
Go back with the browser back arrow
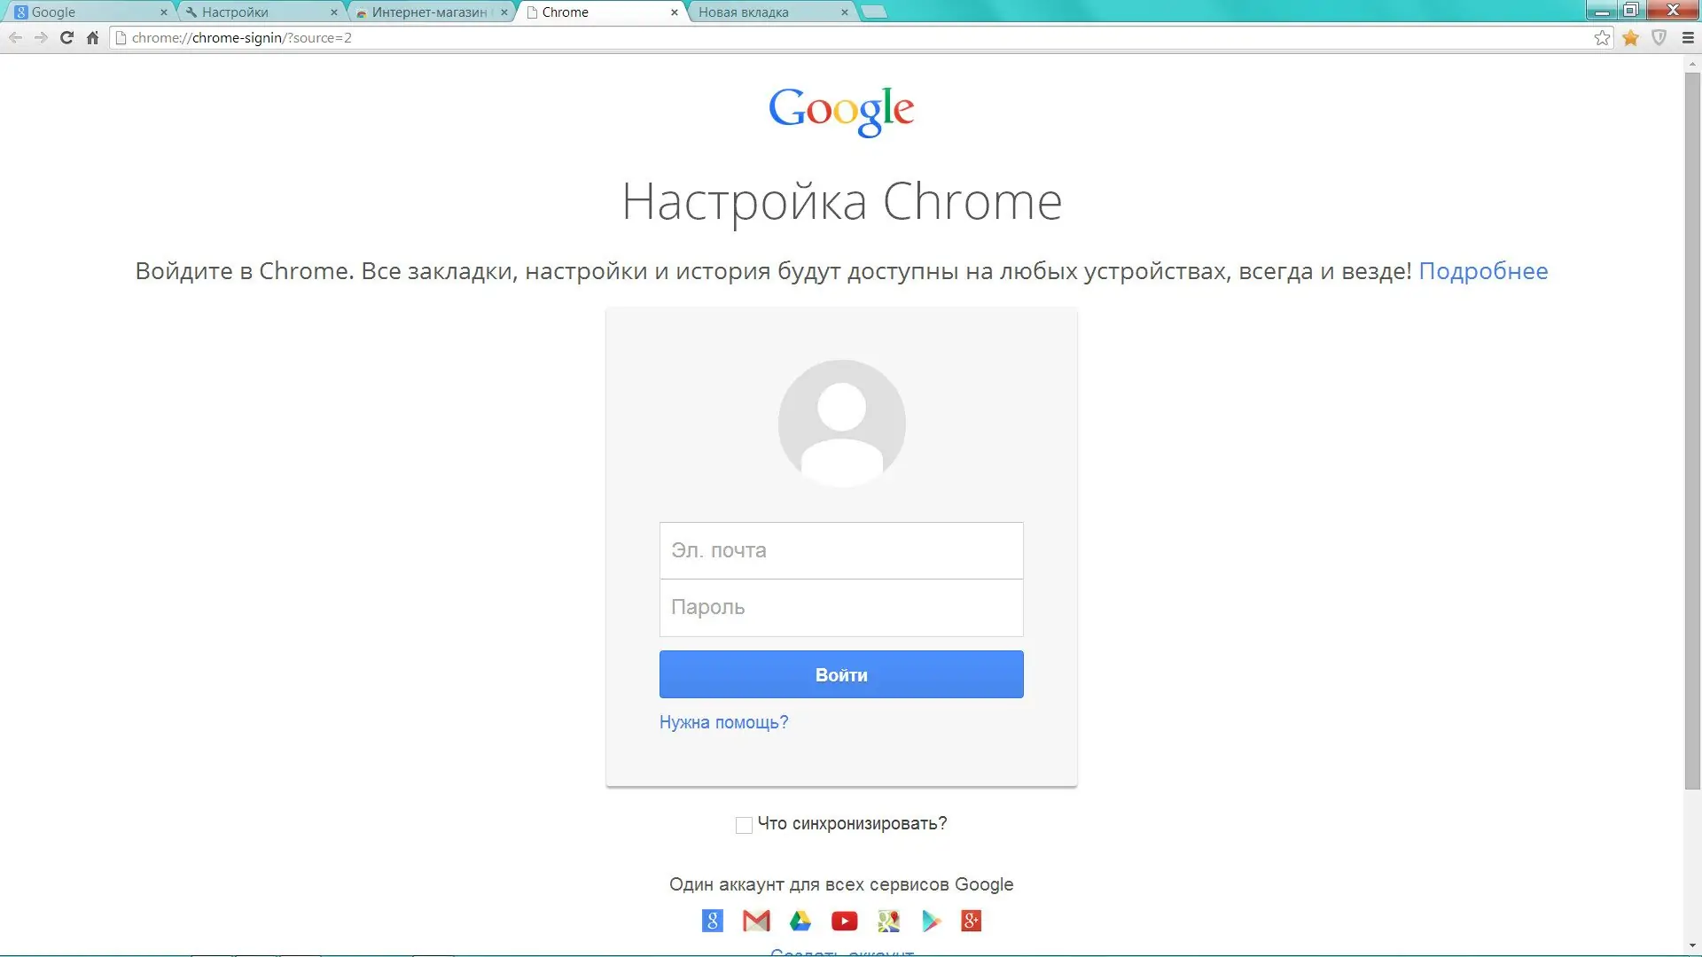15,37
